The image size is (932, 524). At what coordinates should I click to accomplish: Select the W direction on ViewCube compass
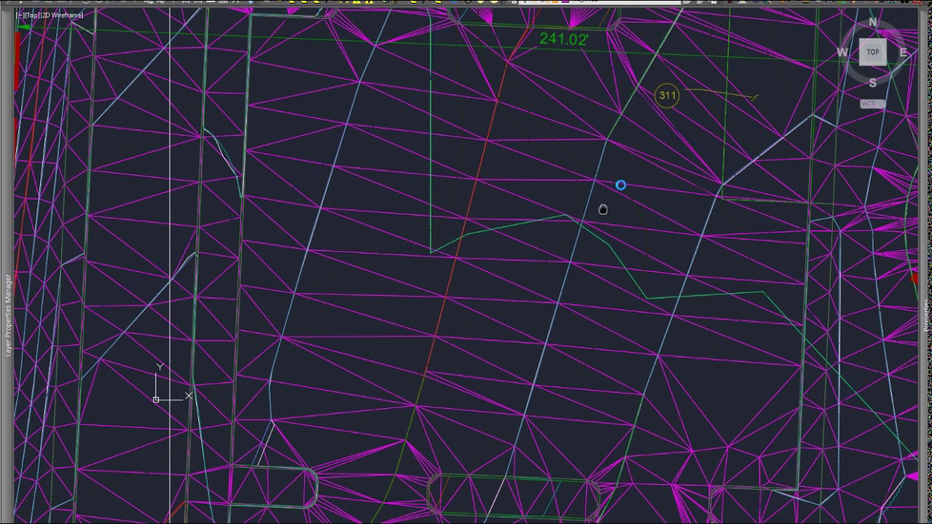[x=842, y=52]
